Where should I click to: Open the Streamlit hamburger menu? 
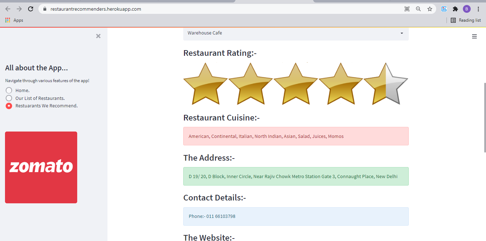click(474, 36)
